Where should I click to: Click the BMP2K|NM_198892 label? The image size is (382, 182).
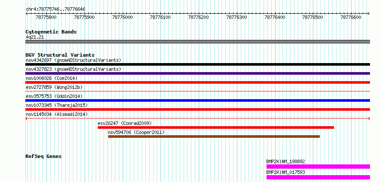pos(285,161)
